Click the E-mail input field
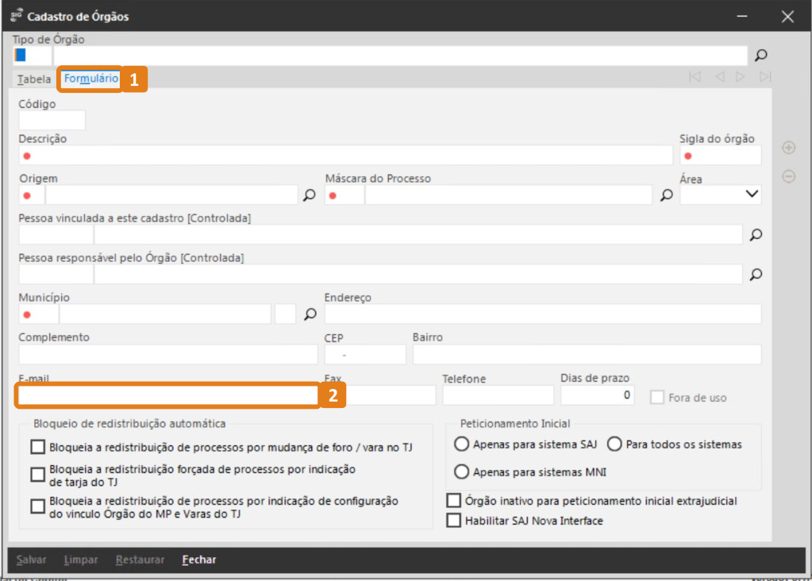The width and height of the screenshot is (812, 581). coord(167,395)
